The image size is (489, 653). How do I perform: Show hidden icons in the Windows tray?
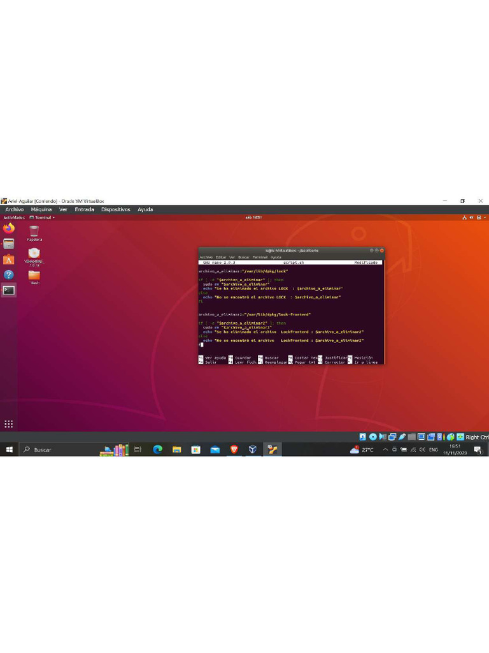(385, 450)
